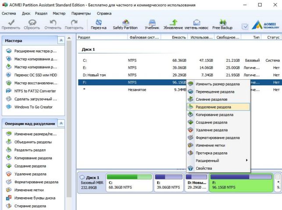The width and height of the screenshot is (282, 210).
Task: Select F: 96.15GB NTFS disk map block
Action: point(241,182)
